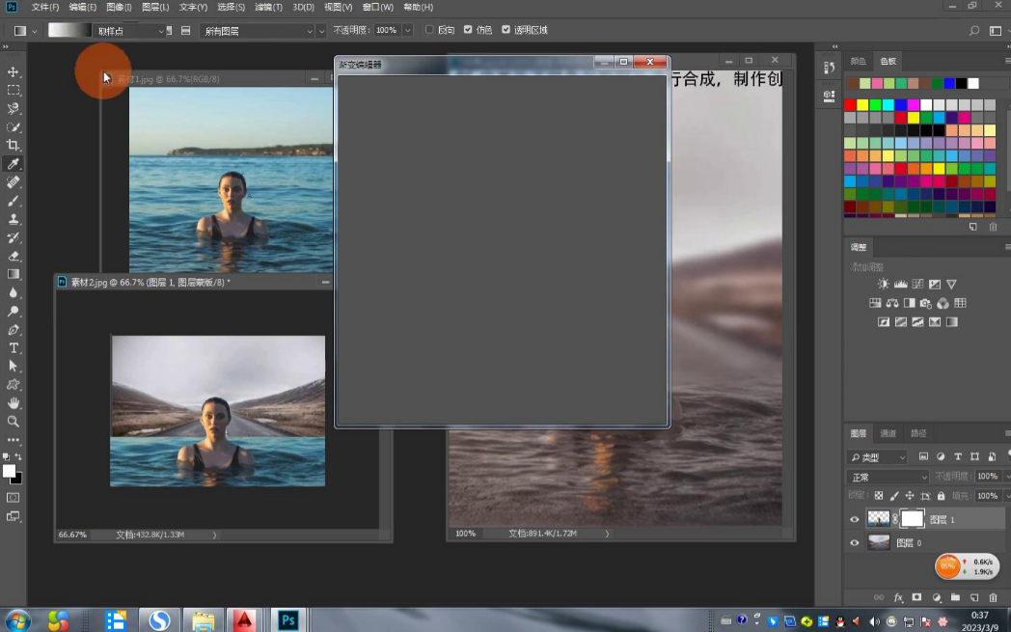The image size is (1011, 632).
Task: Hide 图层 1 using its eye icon
Action: [855, 519]
